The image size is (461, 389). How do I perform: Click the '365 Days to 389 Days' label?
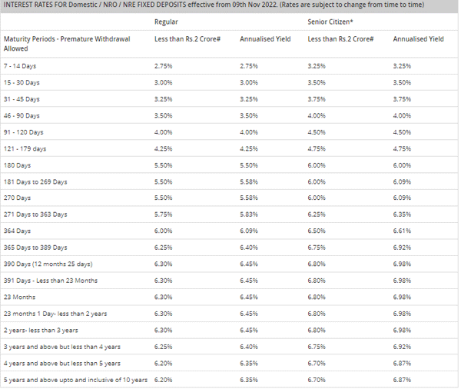tap(35, 248)
